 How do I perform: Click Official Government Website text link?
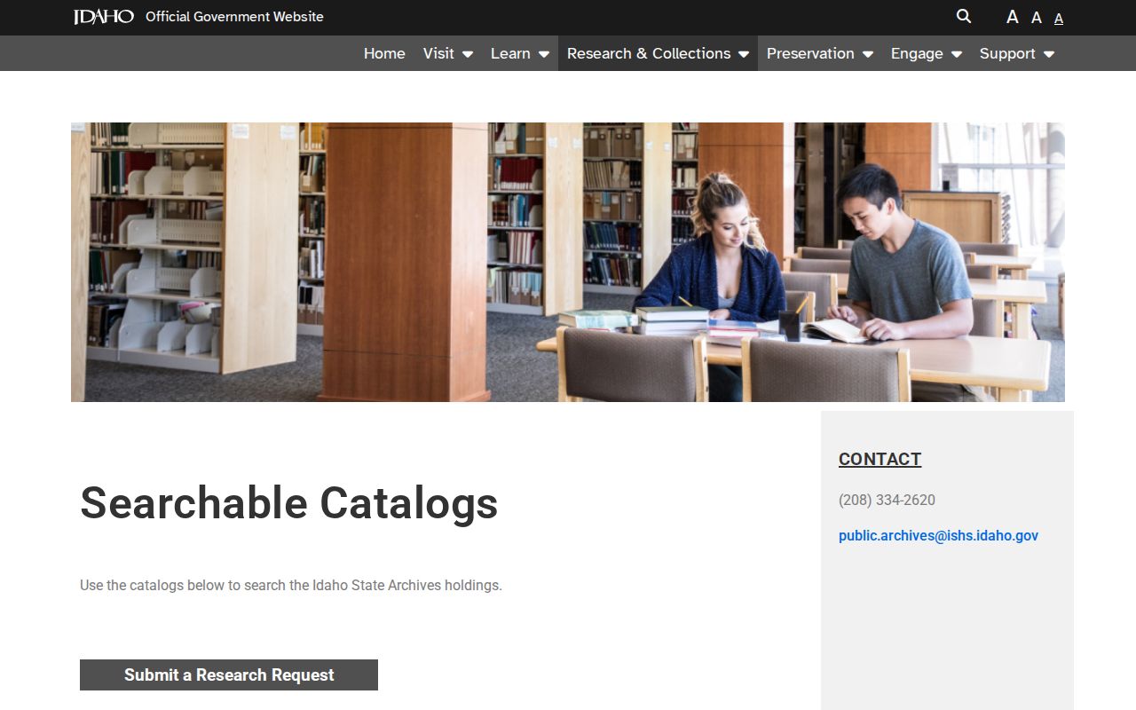234,17
